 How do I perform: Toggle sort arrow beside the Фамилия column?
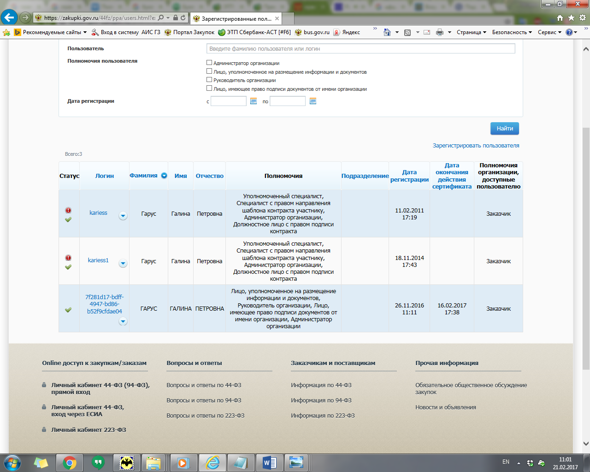coord(164,176)
